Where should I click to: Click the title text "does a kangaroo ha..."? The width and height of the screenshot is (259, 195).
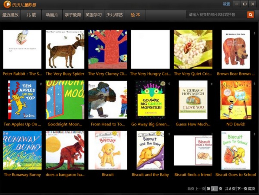65,175
